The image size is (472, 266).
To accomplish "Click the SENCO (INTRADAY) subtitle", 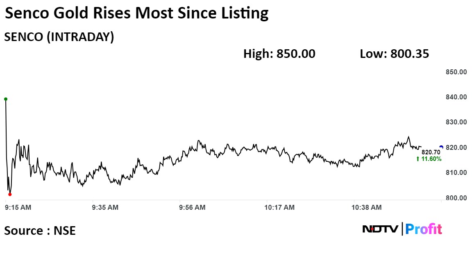I will click(59, 37).
